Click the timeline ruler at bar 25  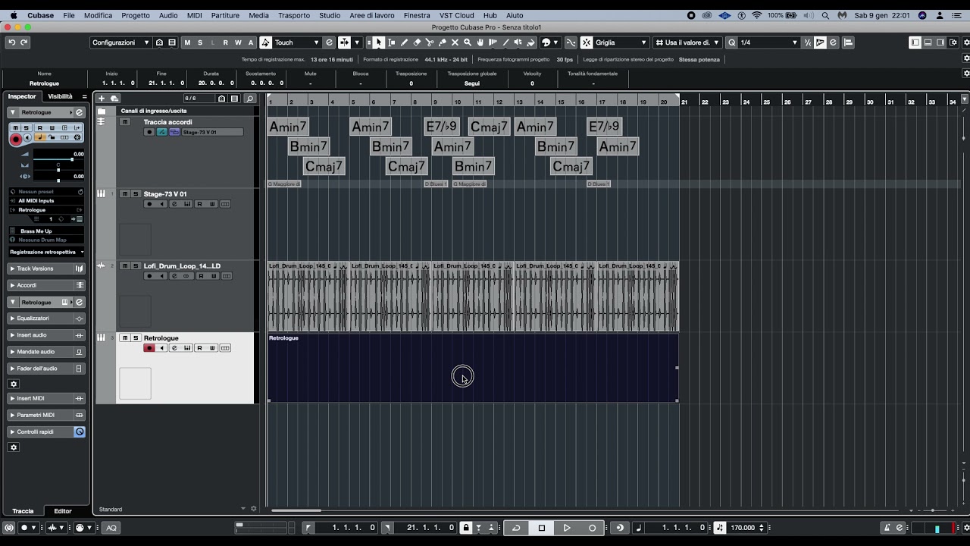[x=766, y=102]
